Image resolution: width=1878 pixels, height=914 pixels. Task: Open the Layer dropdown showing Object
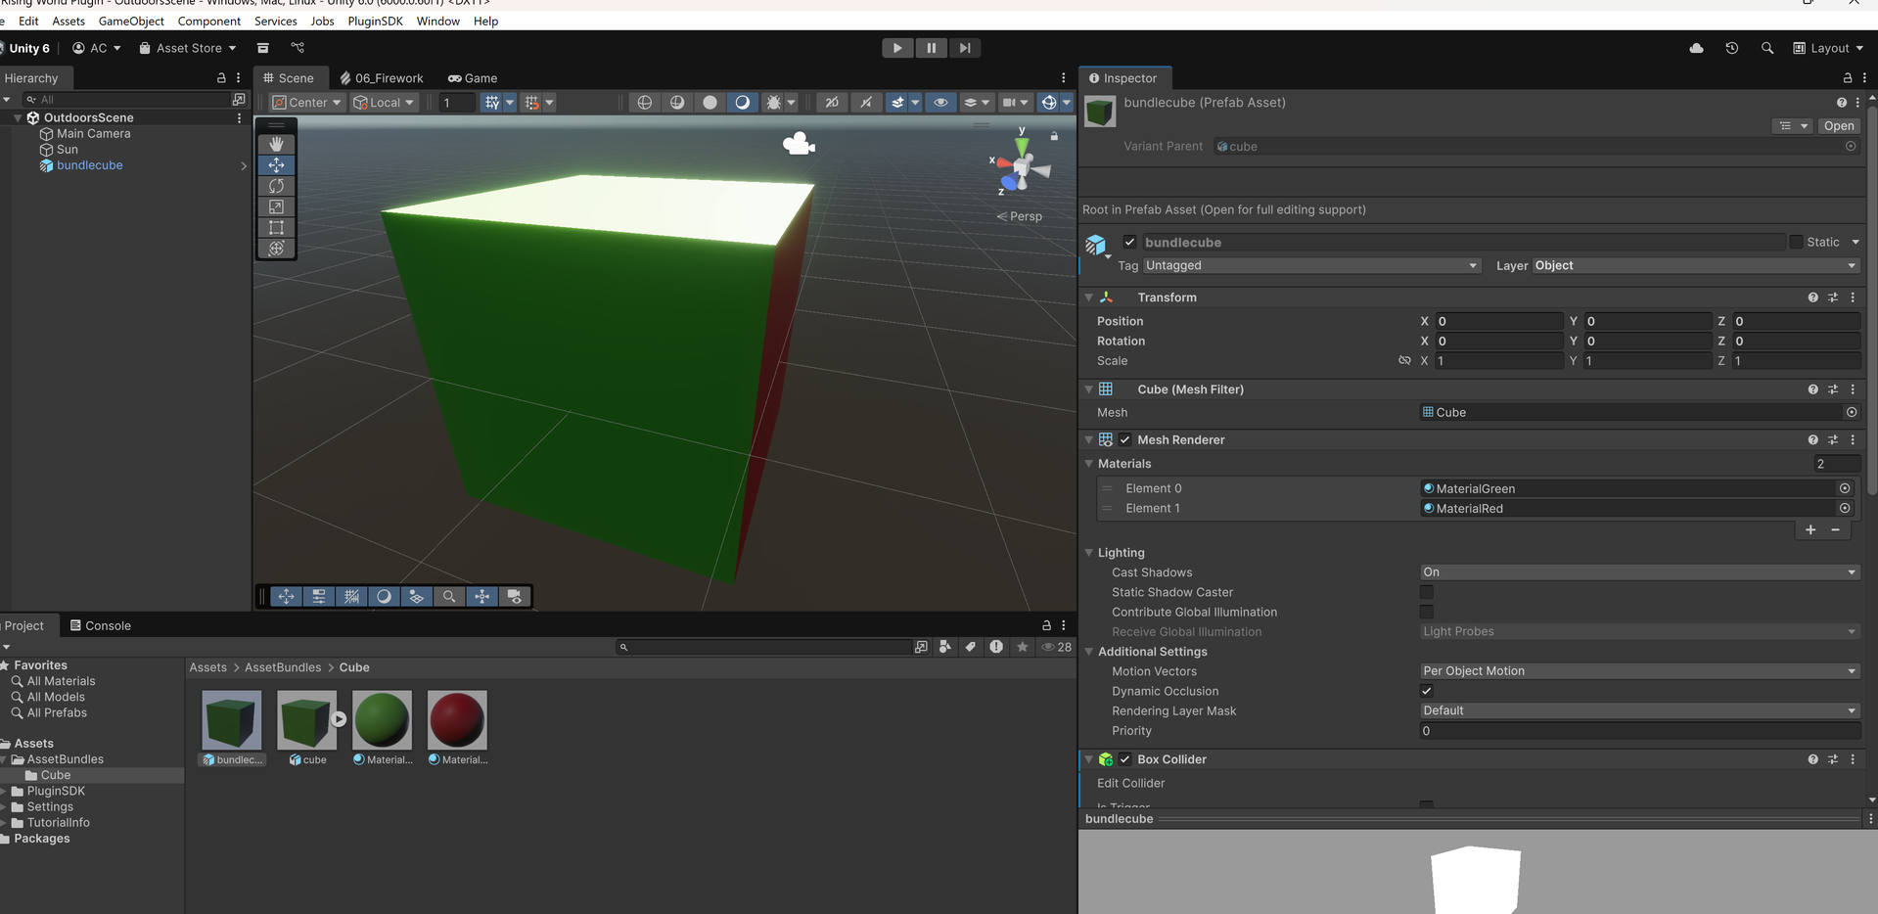coord(1694,266)
